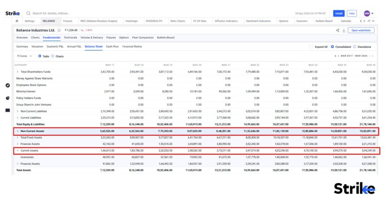The width and height of the screenshot is (386, 204).
Task: Open the FII DII Data top tab
Action: tap(200, 21)
